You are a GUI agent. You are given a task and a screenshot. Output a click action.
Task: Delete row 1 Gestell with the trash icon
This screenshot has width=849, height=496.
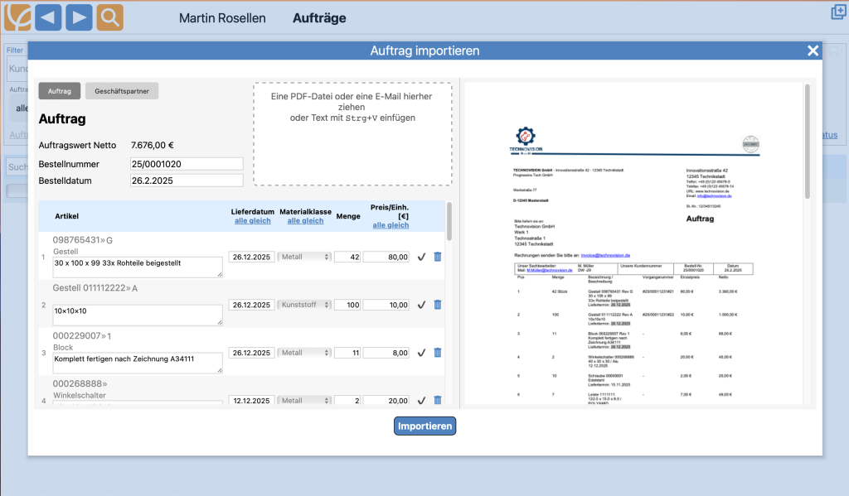(438, 257)
